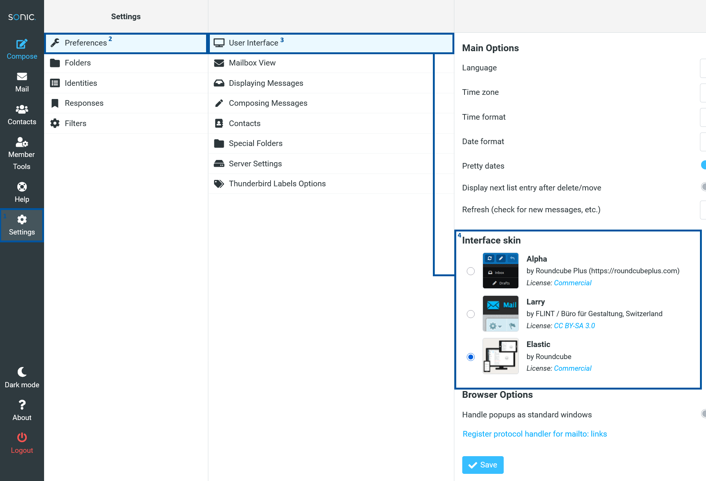Click the Help lifebuoy icon

click(22, 187)
